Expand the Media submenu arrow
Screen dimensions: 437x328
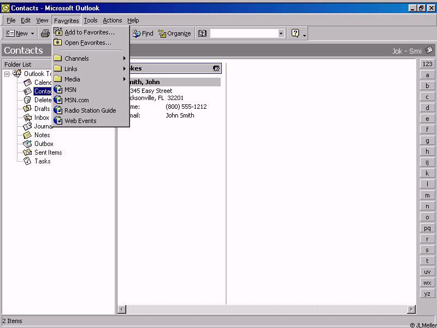(125, 79)
